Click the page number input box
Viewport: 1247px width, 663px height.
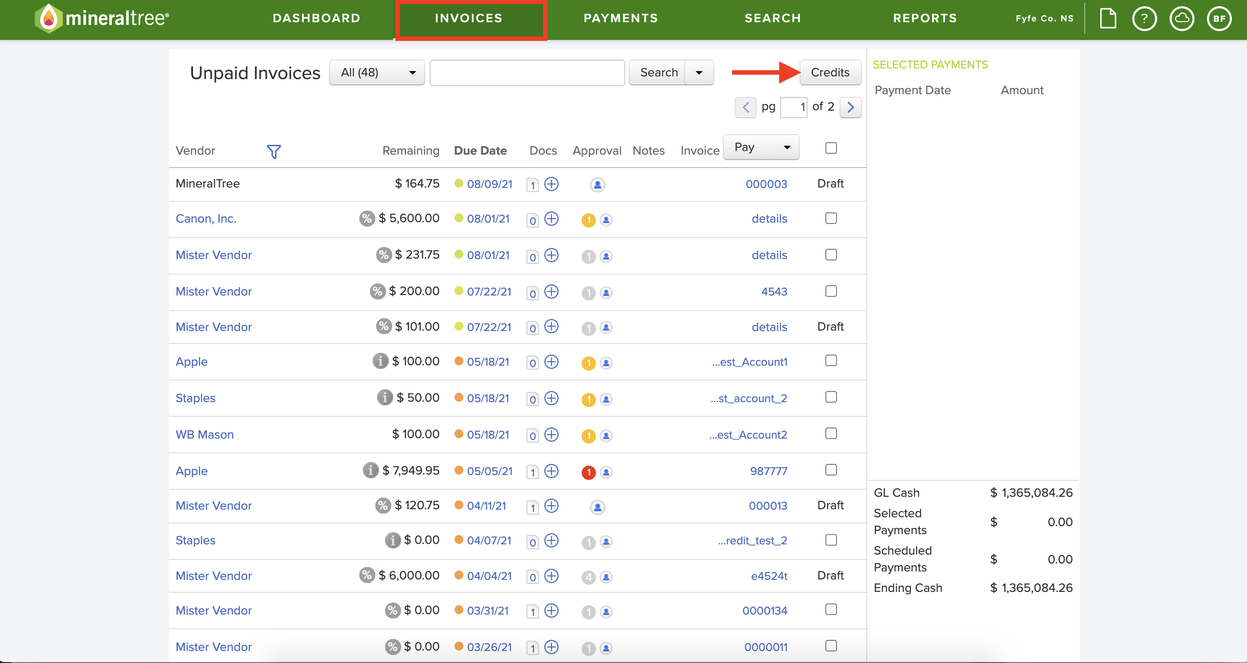(x=794, y=107)
